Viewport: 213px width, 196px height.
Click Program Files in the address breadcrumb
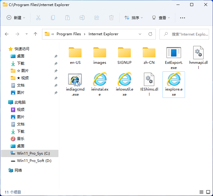69,34
